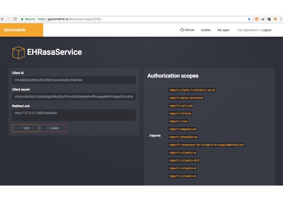Image resolution: width=283 pixels, height=201 pixels.
Task: Click scope report:calcium
Action: pos(181,106)
